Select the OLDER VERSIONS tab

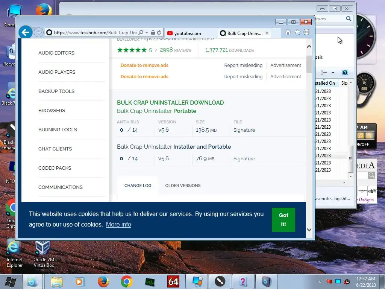point(183,186)
